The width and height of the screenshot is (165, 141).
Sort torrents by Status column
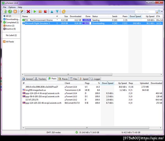click(x=100, y=16)
